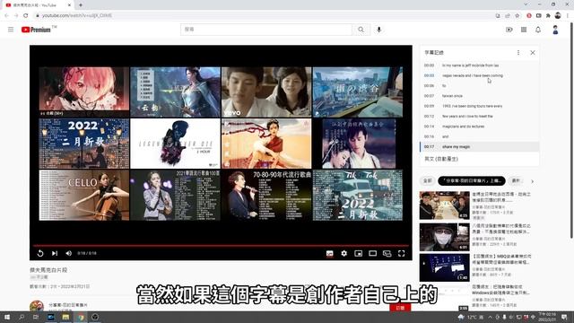The height and width of the screenshot is (323, 574).
Task: Open the 1:40 dark screen recommended thumbnail
Action: (445, 268)
